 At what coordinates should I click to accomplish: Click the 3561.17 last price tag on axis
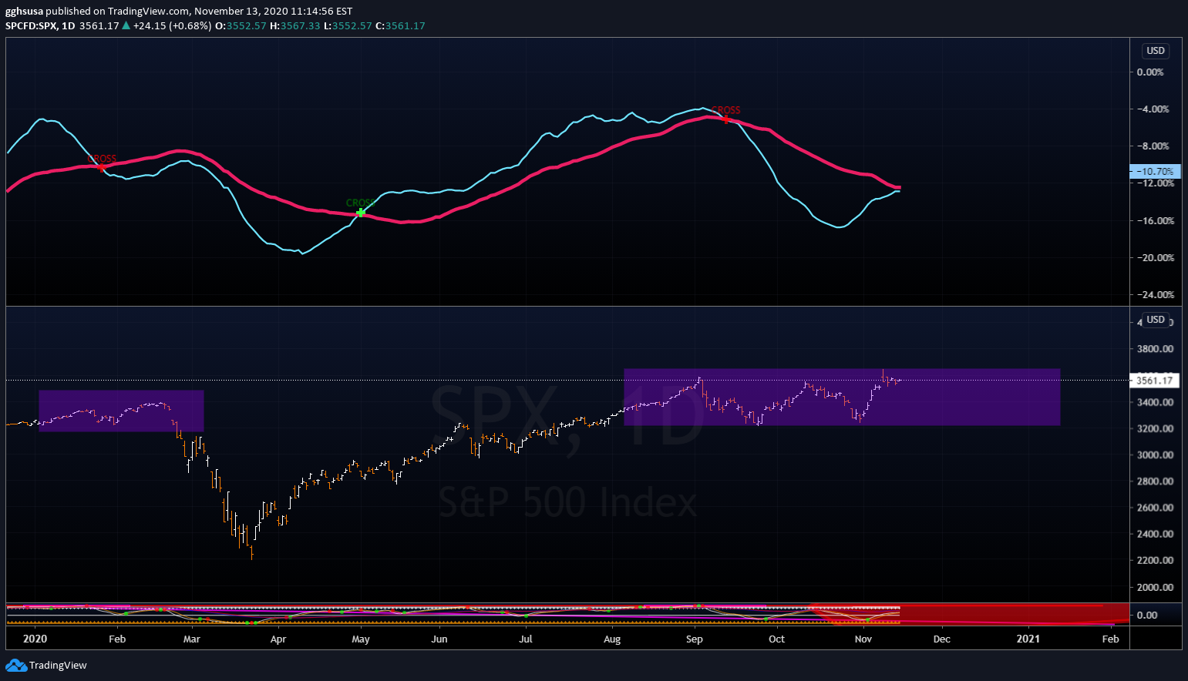1154,380
